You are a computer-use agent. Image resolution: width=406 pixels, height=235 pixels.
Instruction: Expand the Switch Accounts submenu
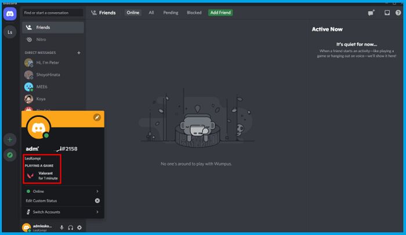(97, 212)
